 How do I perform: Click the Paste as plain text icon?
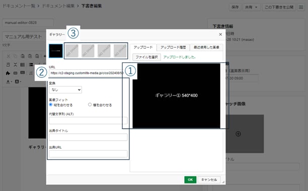(x=30, y=56)
